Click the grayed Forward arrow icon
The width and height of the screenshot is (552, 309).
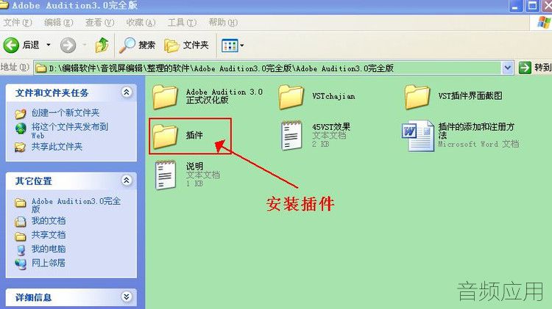coord(68,45)
